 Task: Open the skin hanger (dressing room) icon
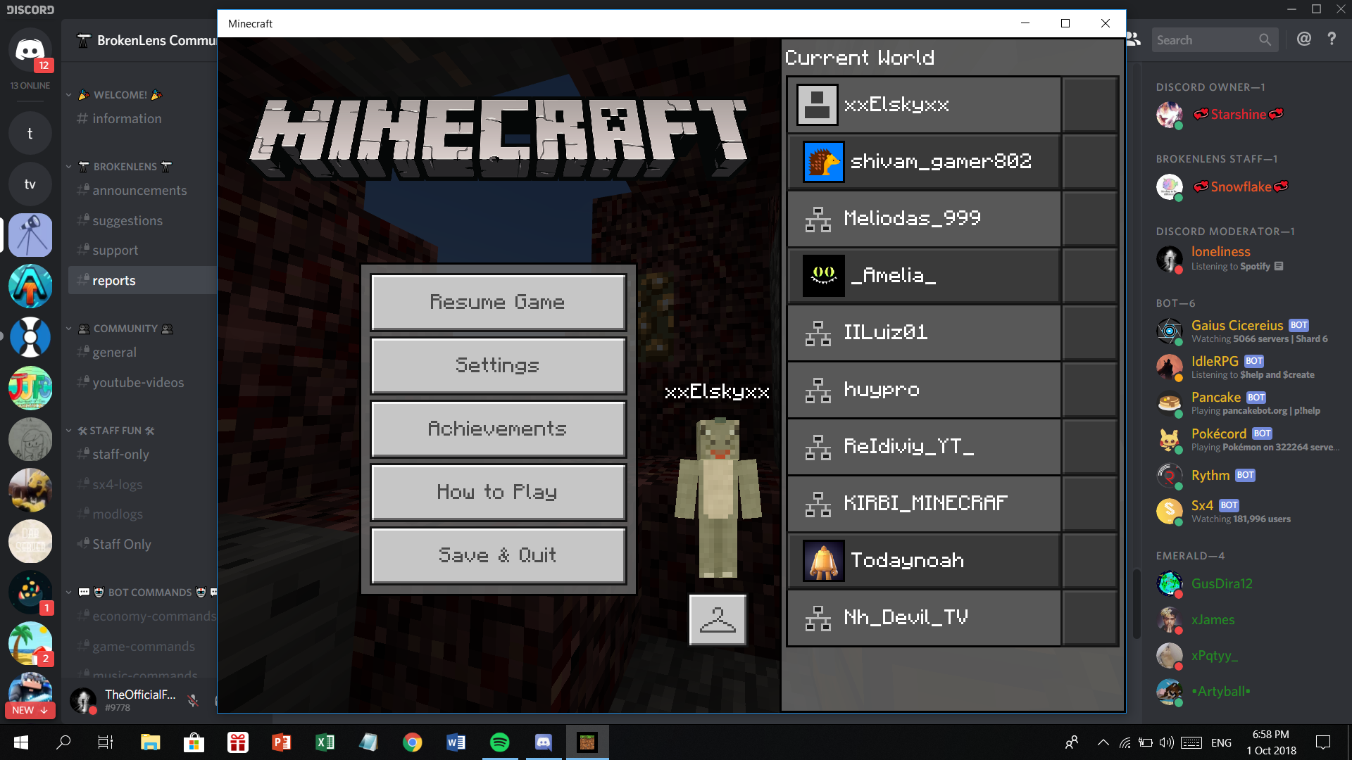tap(718, 620)
